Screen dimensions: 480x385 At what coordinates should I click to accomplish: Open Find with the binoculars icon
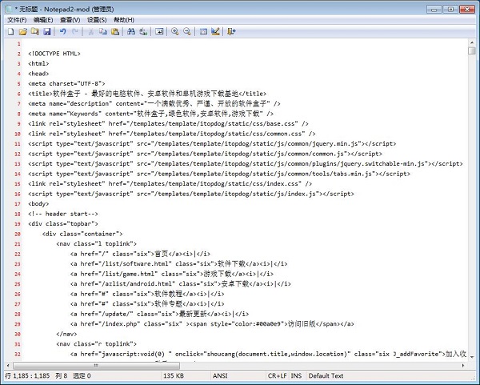131,31
